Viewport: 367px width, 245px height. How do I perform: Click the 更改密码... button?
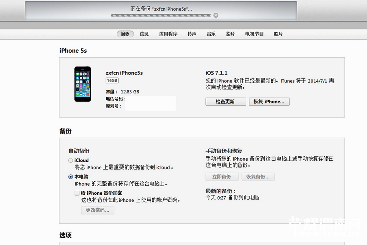coord(98,210)
